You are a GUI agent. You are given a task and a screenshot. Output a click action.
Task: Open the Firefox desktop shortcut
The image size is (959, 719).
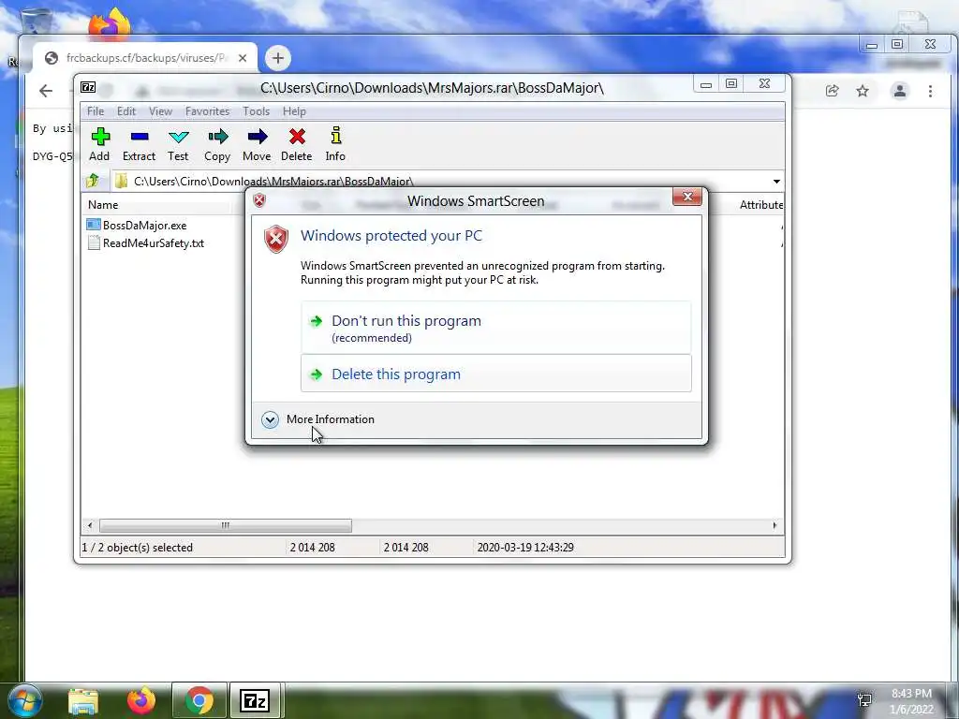[111, 23]
